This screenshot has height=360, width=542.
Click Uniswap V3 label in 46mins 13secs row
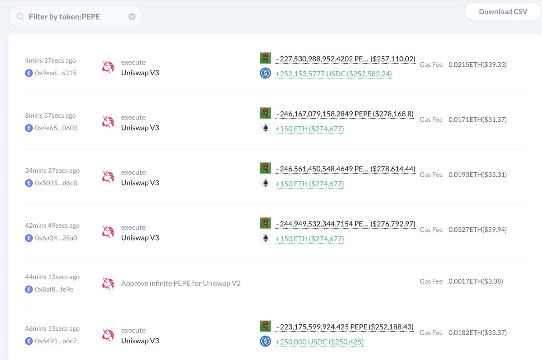[140, 341]
